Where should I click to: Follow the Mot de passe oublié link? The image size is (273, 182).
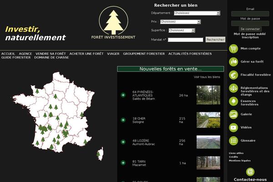(x=250, y=34)
